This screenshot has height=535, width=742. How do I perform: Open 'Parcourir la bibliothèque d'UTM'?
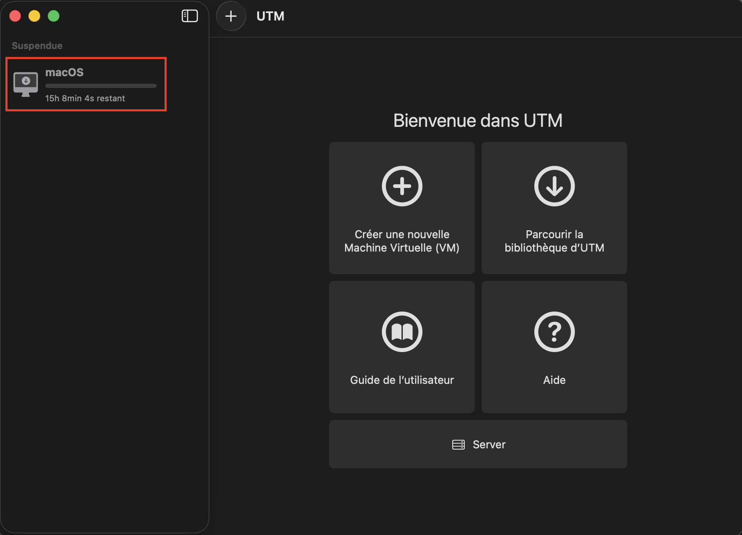pyautogui.click(x=554, y=208)
